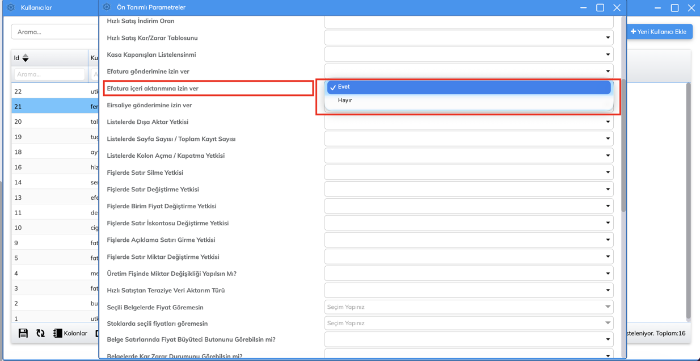Maximize the Ön Tanımlı Parametreler dialog

point(600,7)
